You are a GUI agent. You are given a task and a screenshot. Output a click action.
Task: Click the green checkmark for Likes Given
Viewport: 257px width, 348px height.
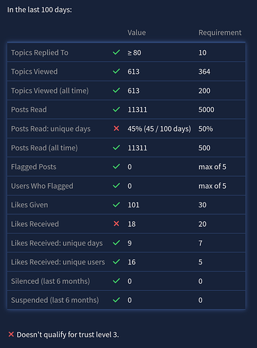(116, 205)
